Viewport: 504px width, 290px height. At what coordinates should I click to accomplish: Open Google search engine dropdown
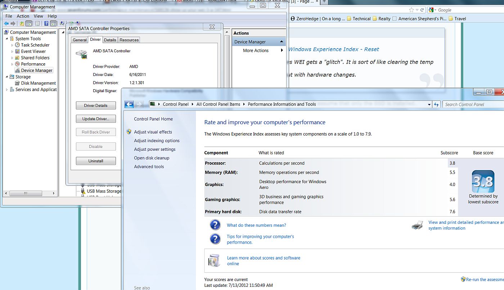435,10
